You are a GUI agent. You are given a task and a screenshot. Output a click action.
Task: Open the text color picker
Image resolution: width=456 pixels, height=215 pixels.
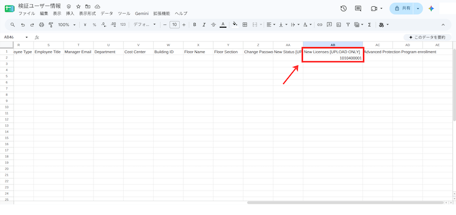click(223, 25)
